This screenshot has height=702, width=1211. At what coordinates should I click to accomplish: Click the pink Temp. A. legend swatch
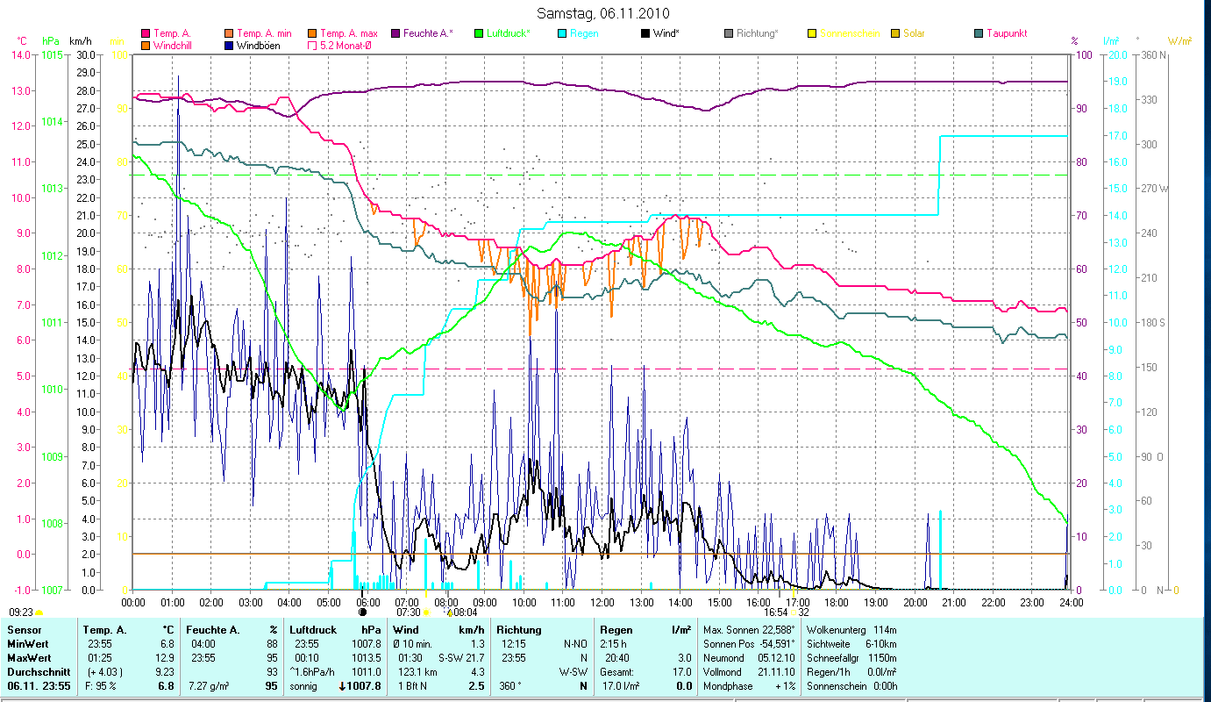145,33
